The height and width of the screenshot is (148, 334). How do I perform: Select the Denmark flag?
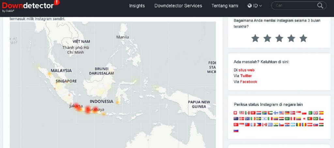coord(242,119)
